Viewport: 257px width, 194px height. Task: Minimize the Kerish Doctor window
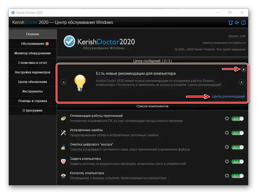tap(218, 12)
